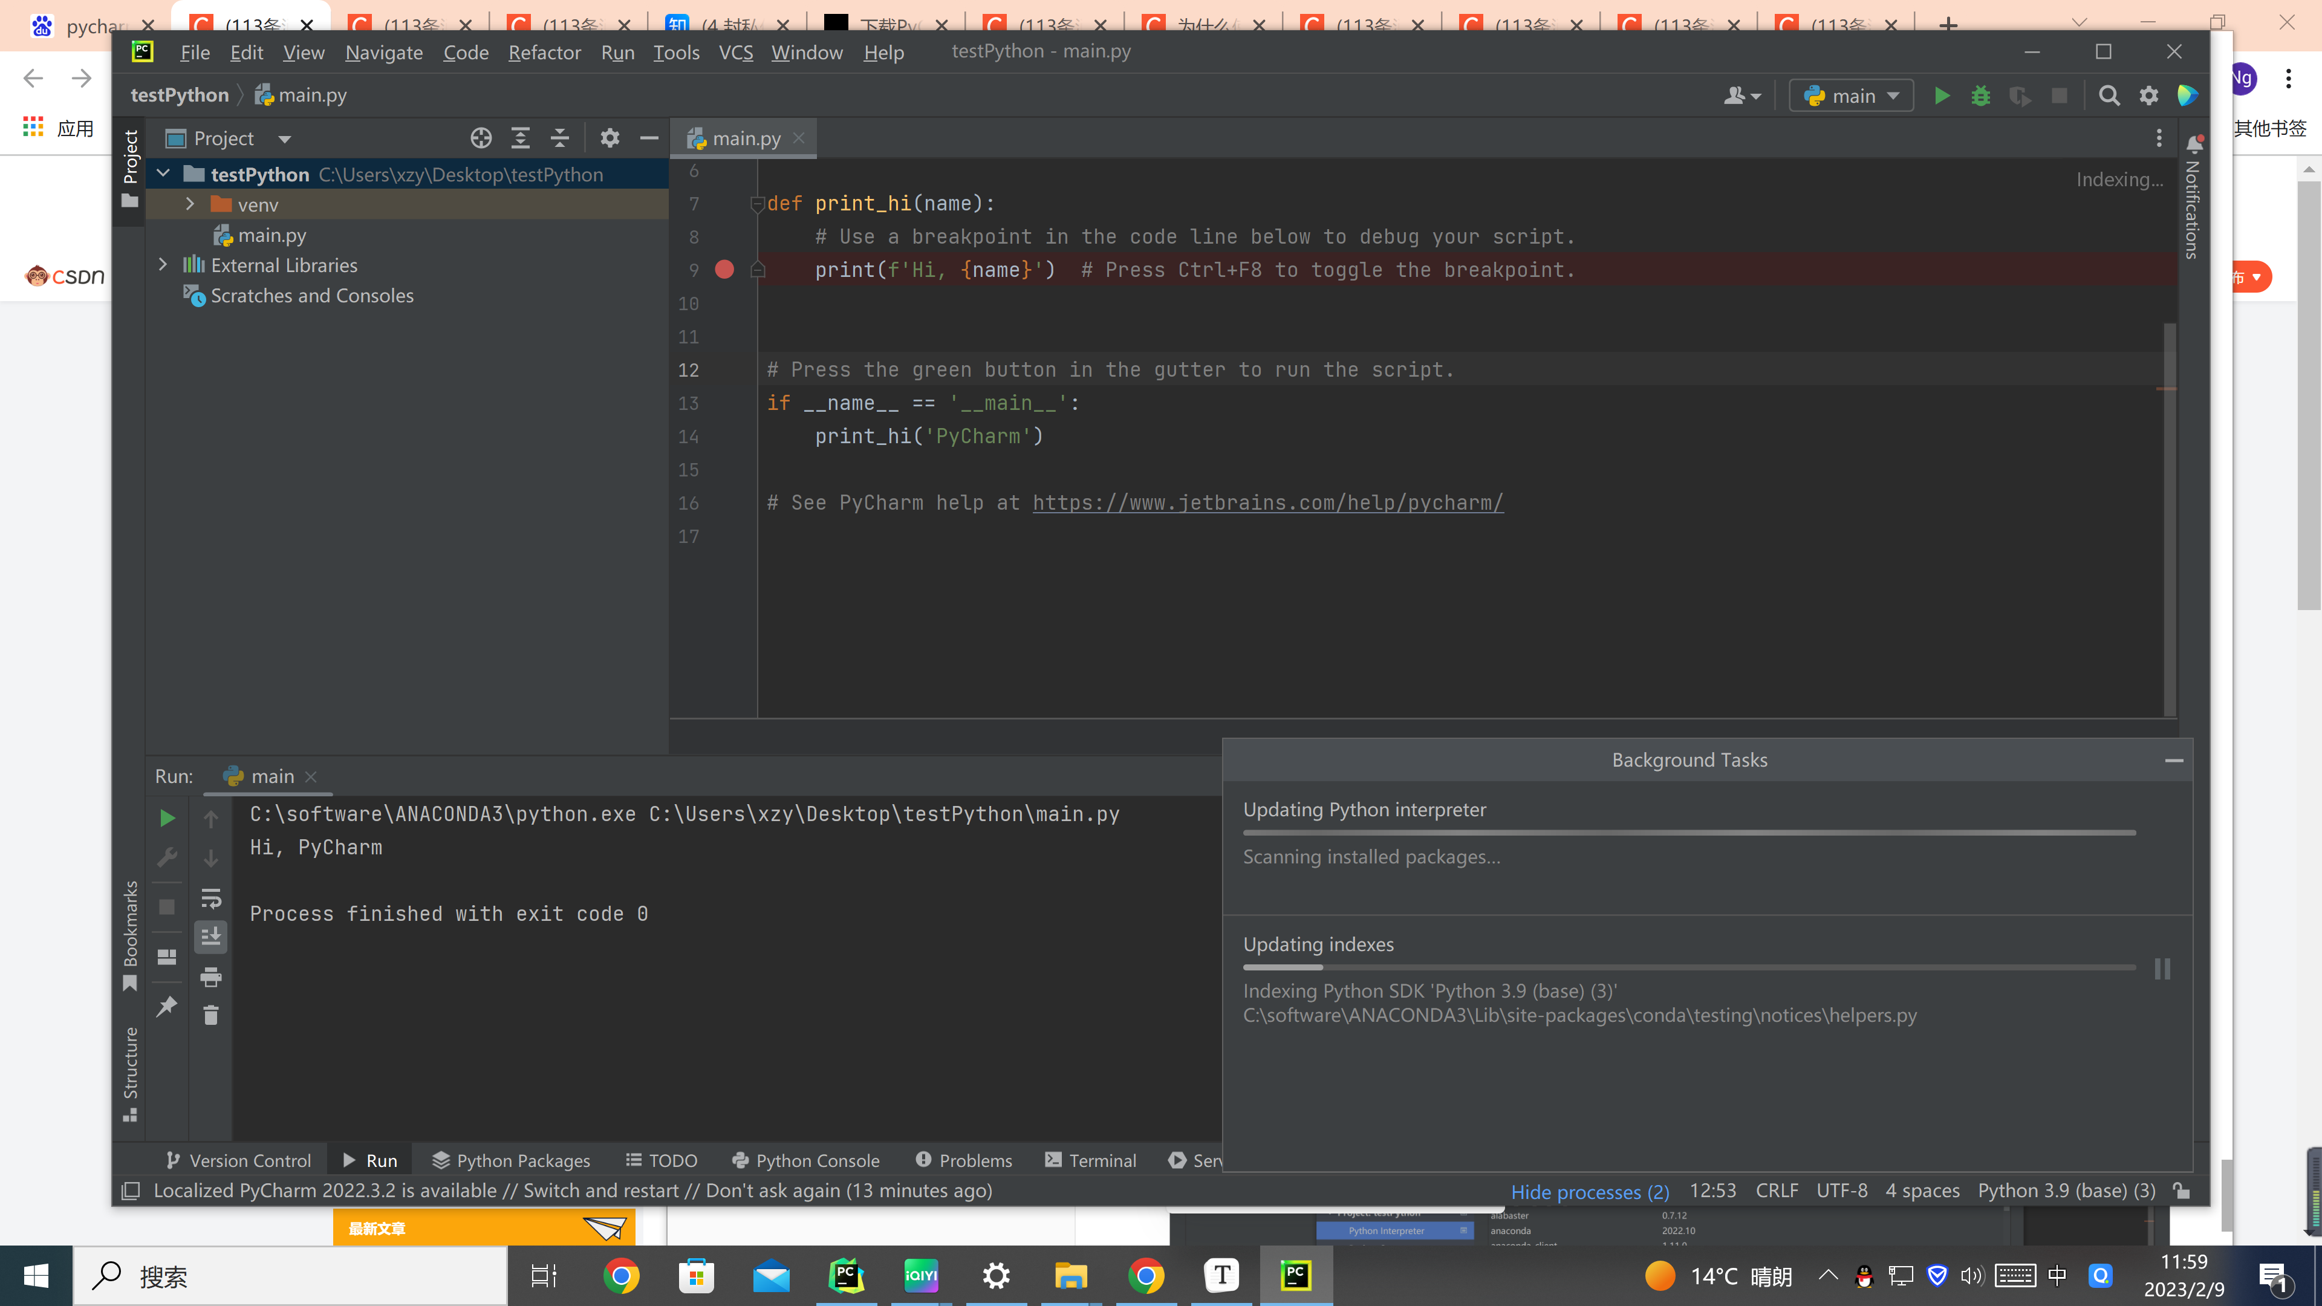
Task: Expand all icon in Project panel
Action: click(520, 138)
